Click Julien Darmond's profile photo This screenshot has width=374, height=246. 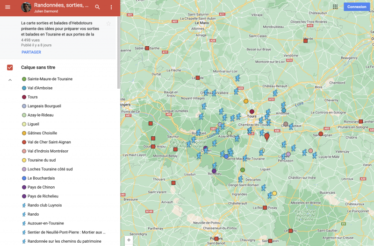(27, 7)
